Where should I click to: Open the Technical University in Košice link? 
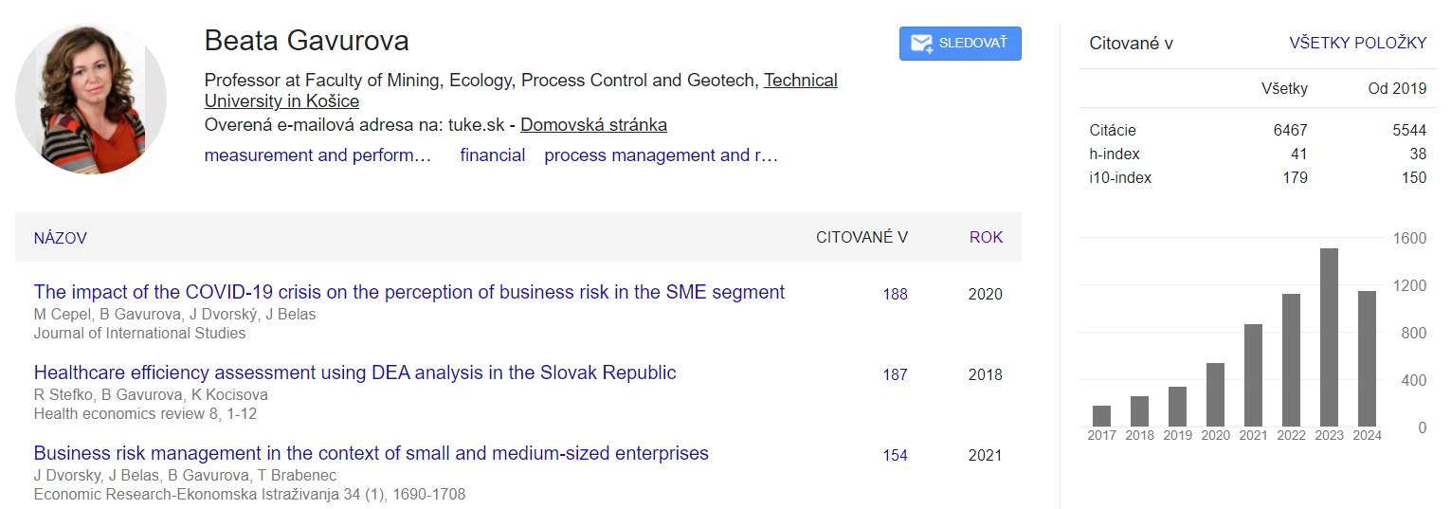800,81
